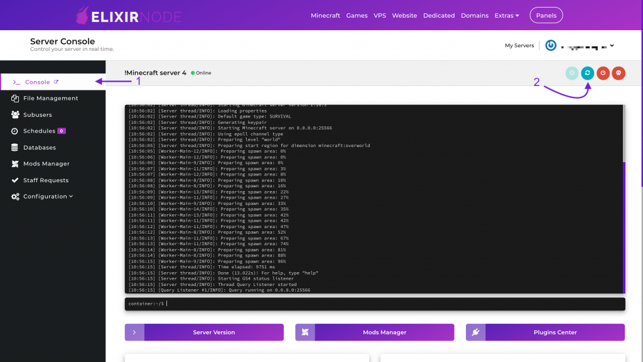Open Website in top navigation

point(404,16)
